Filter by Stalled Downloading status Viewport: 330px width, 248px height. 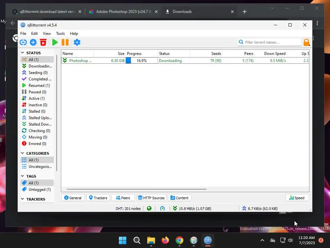37,124
